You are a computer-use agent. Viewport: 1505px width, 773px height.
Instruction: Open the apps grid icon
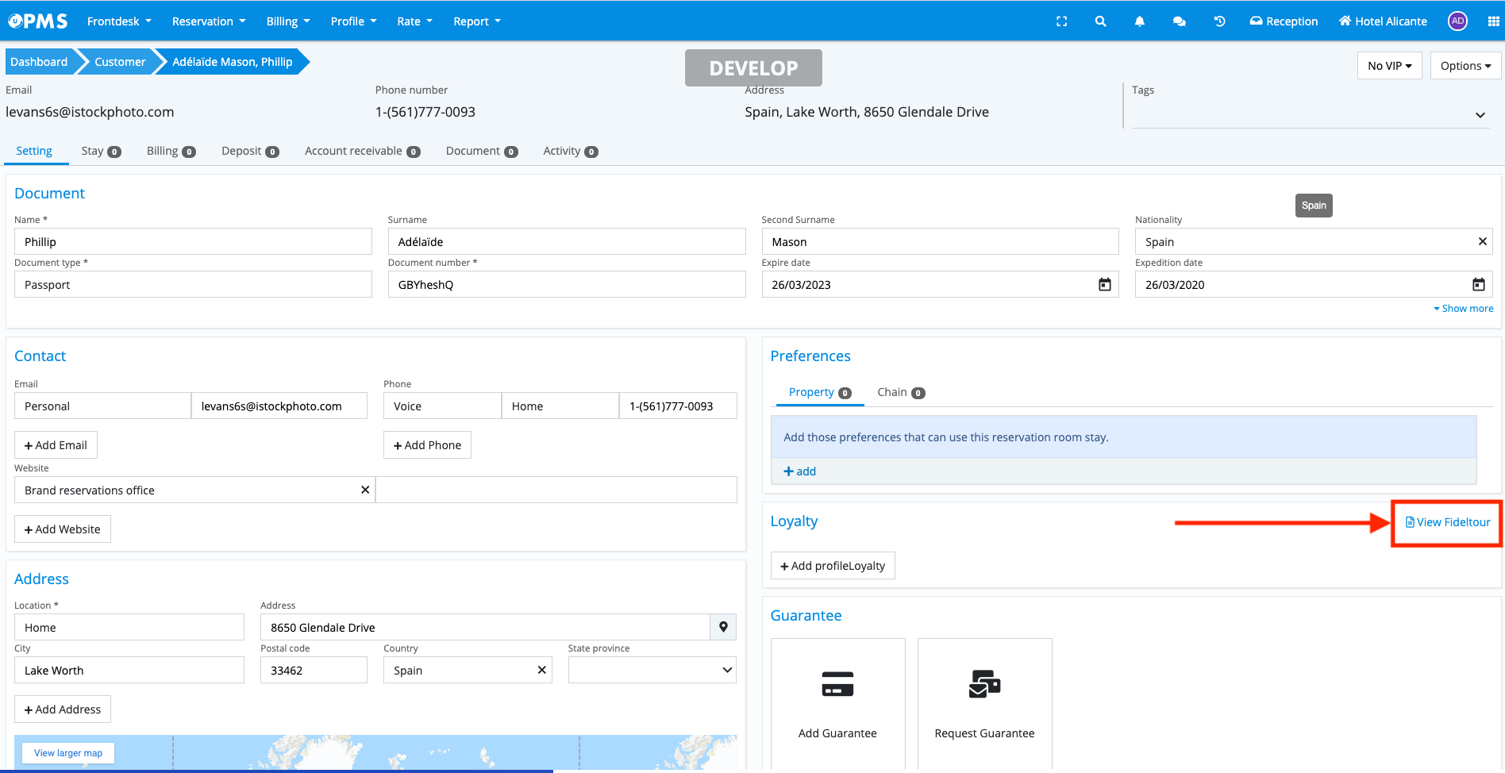[x=1493, y=21]
